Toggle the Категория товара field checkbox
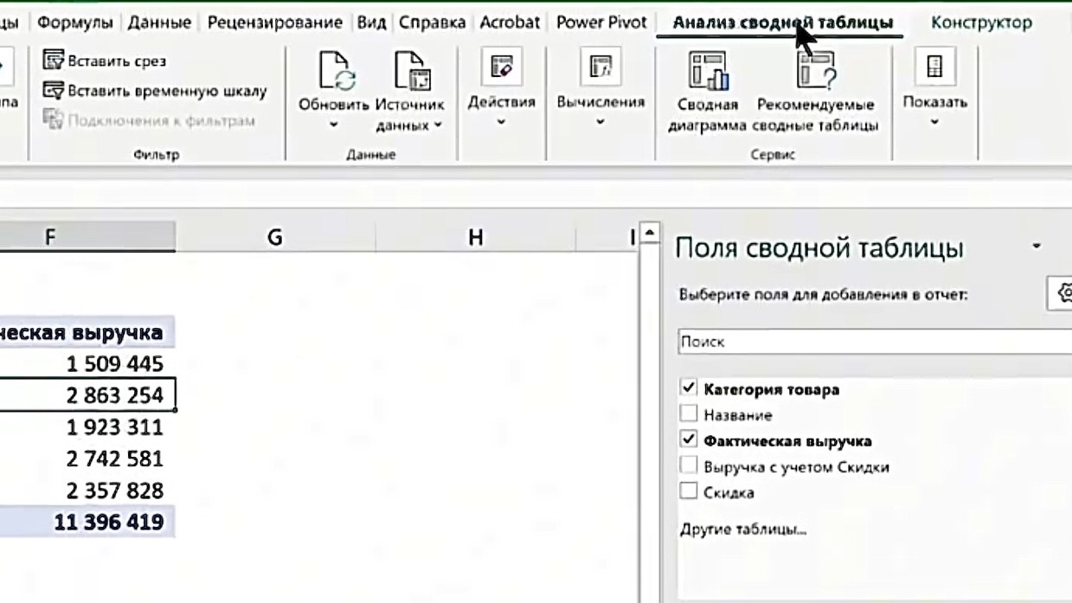1072x603 pixels. click(x=689, y=388)
